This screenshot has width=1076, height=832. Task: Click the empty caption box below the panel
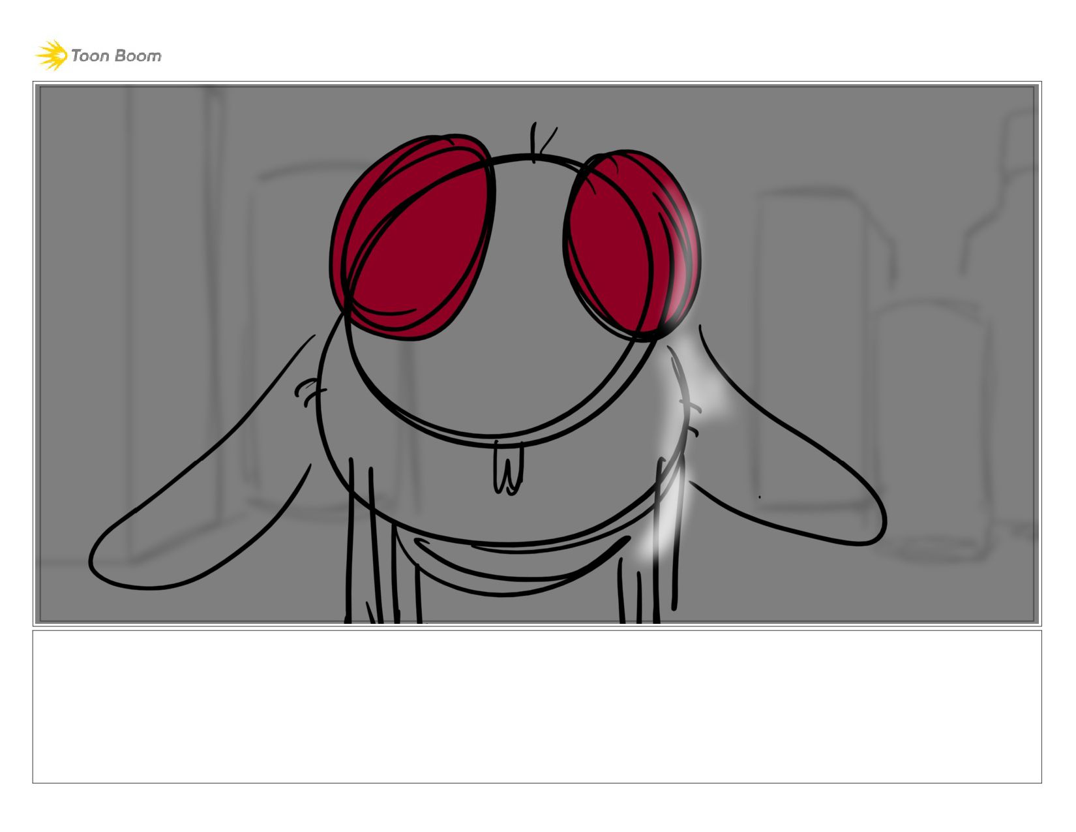click(x=537, y=707)
